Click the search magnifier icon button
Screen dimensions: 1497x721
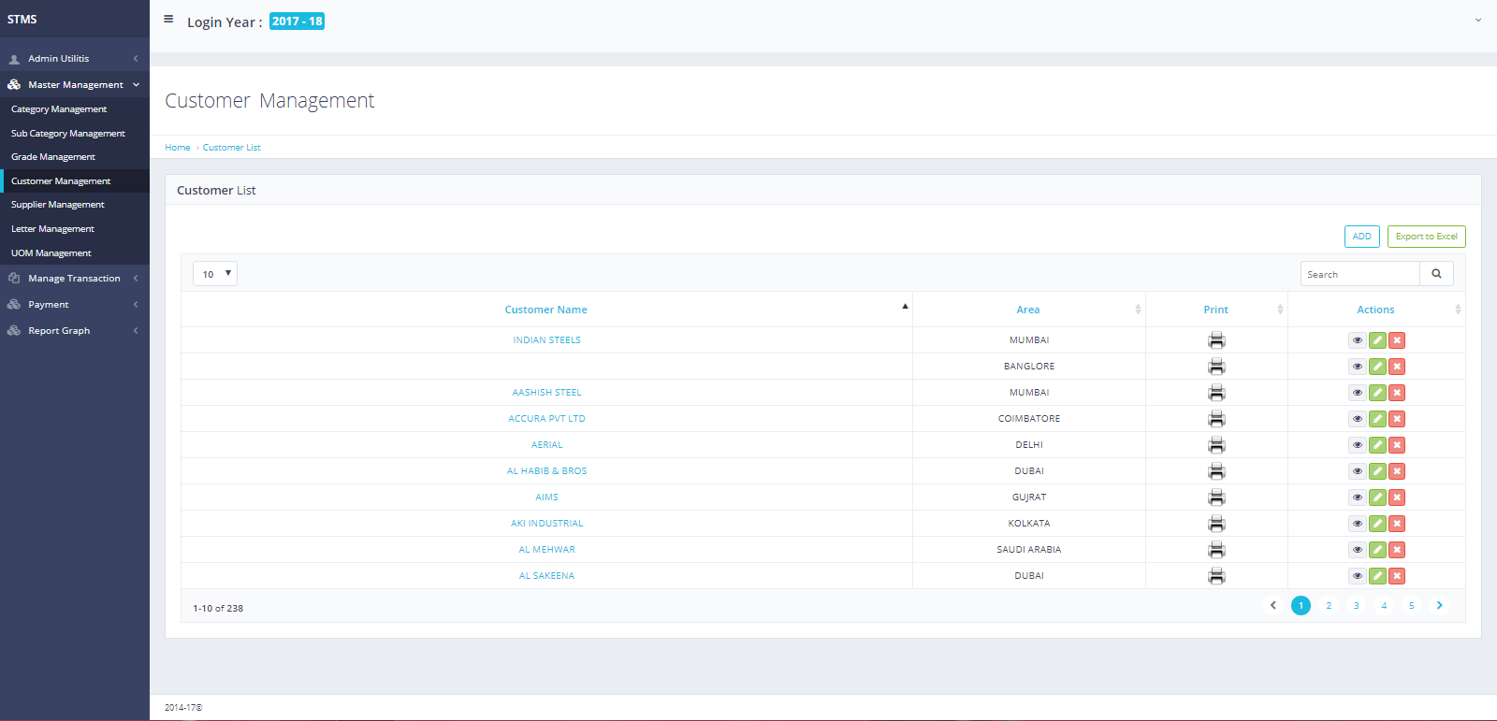pos(1436,274)
